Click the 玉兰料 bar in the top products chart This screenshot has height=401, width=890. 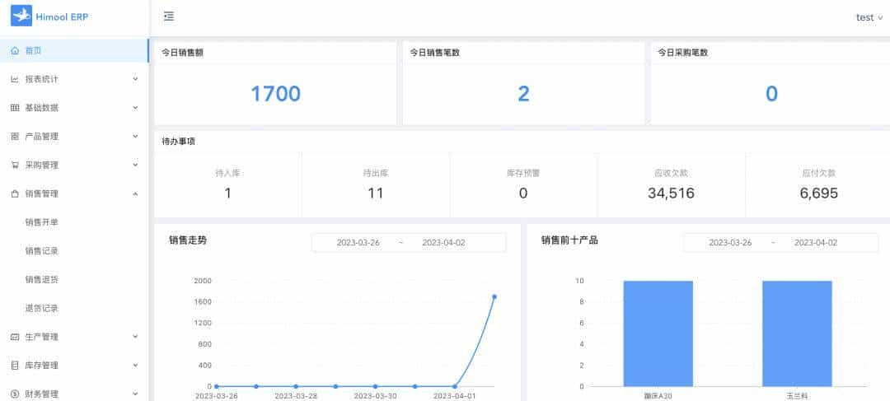pos(797,333)
